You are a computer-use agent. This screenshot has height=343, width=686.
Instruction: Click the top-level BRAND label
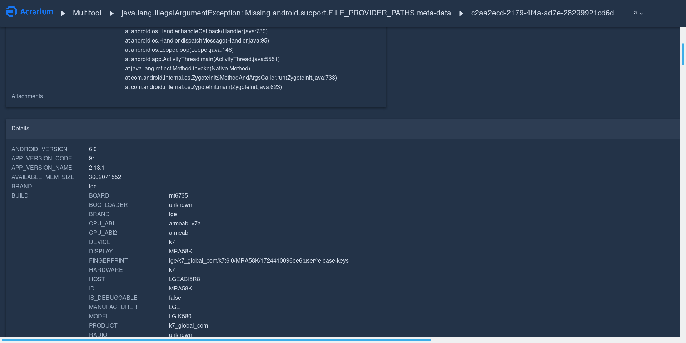coord(22,187)
